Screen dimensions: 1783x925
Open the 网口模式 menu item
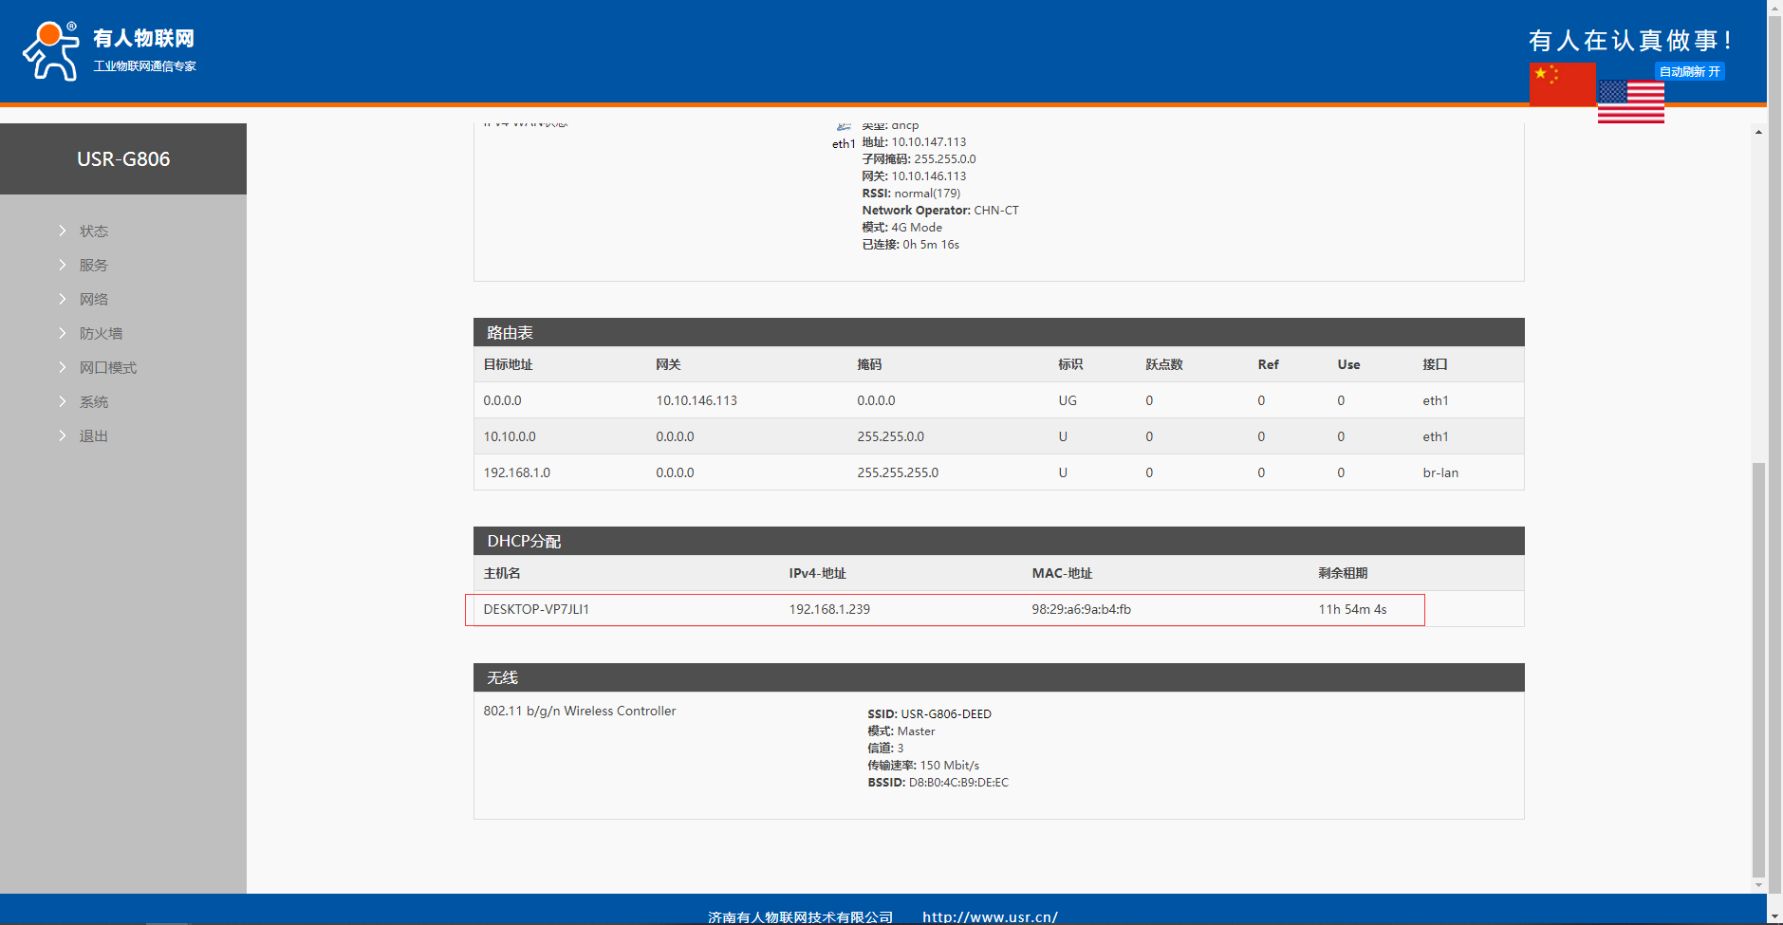tap(107, 367)
